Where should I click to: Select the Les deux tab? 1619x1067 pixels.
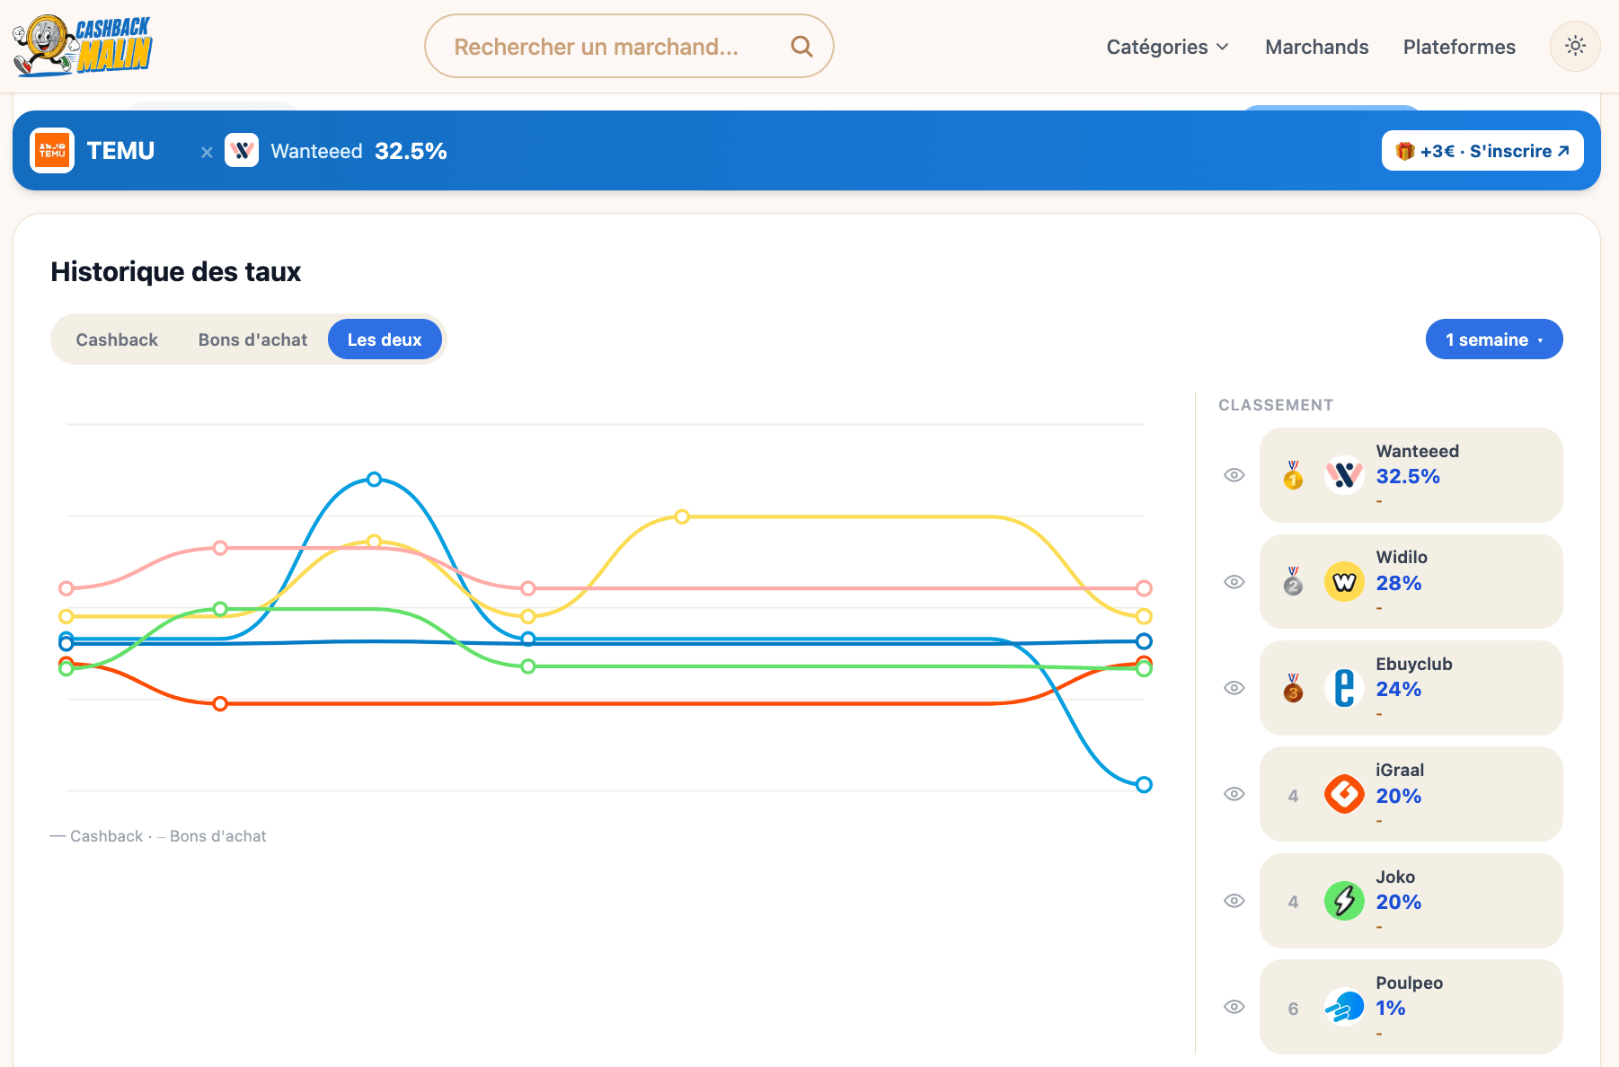pos(385,339)
